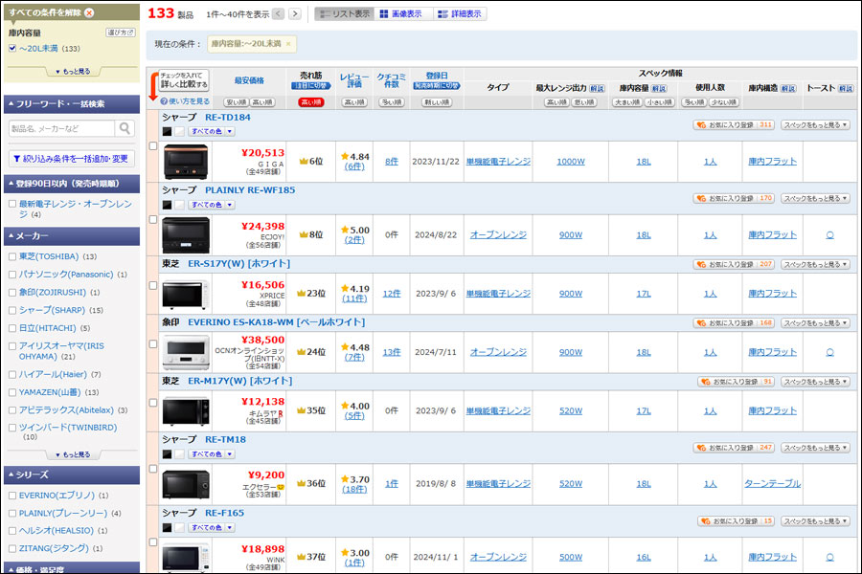Screen dimensions: 862x574
Task: Add RE-F165 to favorites
Action: click(x=736, y=521)
